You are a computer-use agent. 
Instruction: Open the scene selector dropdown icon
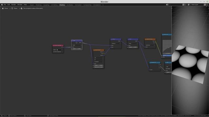(168, 5)
